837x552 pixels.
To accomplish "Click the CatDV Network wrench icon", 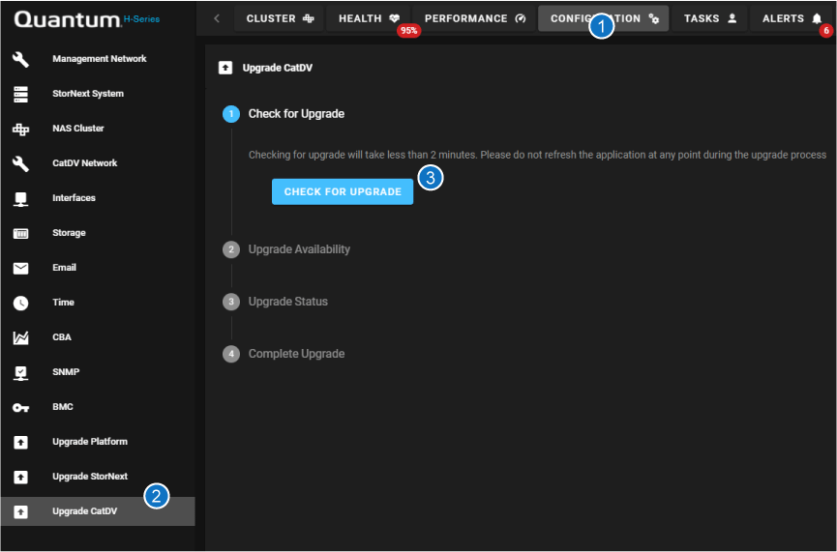I will (21, 163).
